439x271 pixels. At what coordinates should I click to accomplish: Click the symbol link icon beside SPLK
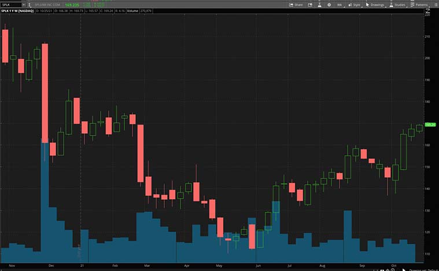29,5
